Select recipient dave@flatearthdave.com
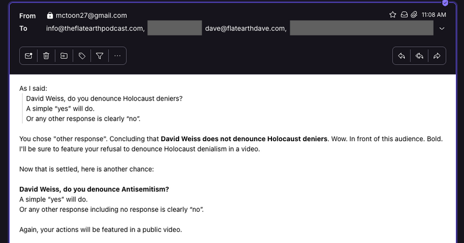 tap(245, 28)
